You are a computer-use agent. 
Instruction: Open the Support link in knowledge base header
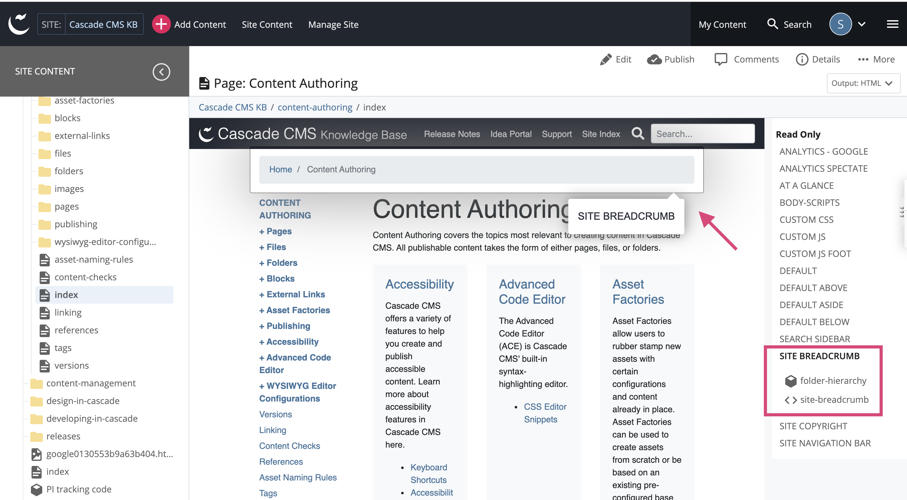[x=557, y=134]
